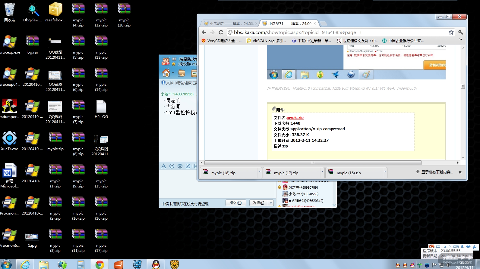Bookmark this page with the star icon
The image size is (480, 269).
pyautogui.click(x=451, y=32)
